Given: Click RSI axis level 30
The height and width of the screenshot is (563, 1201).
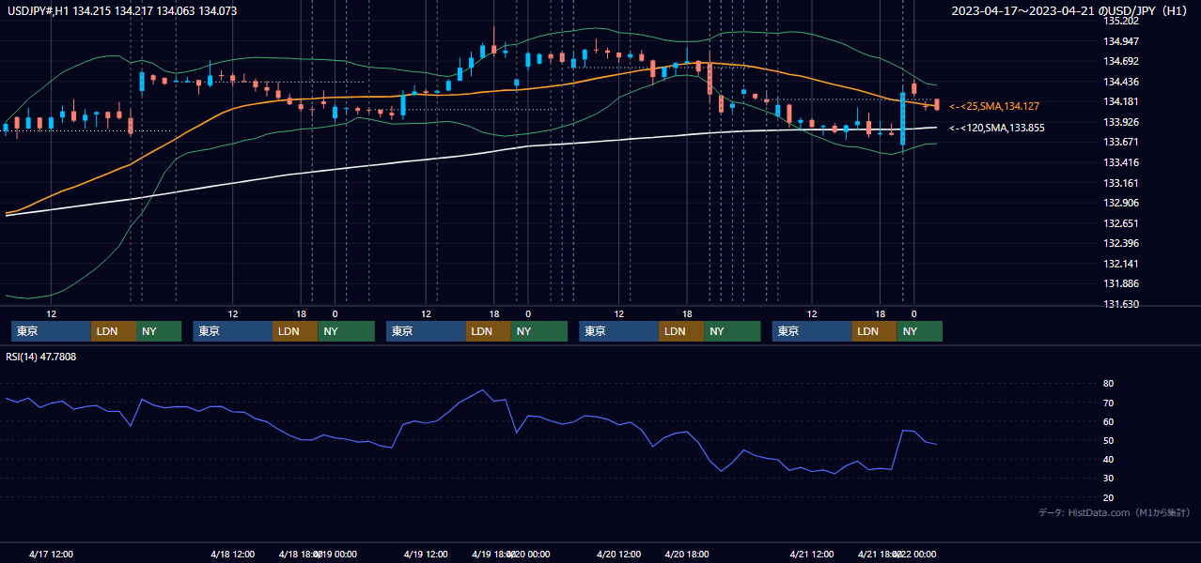Looking at the screenshot, I should 1109,478.
